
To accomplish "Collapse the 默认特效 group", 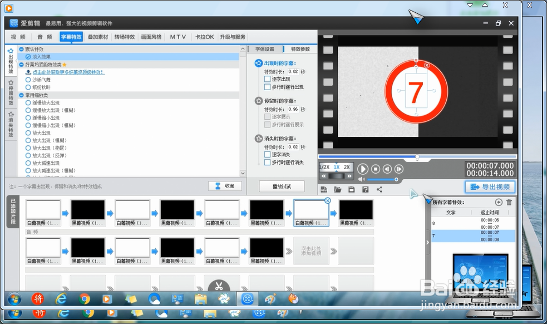I will (x=21, y=49).
